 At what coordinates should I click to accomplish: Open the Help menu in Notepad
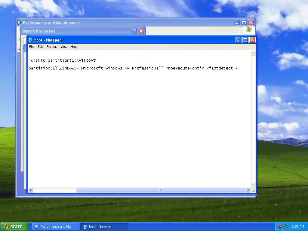pos(74,47)
